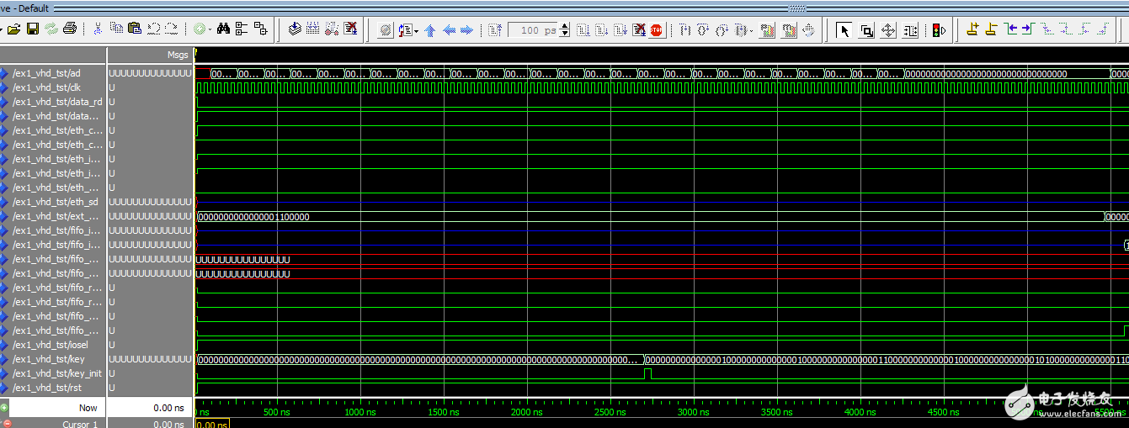Open dropdown arrow next to green compile icon
This screenshot has width=1129, height=428.
click(210, 29)
